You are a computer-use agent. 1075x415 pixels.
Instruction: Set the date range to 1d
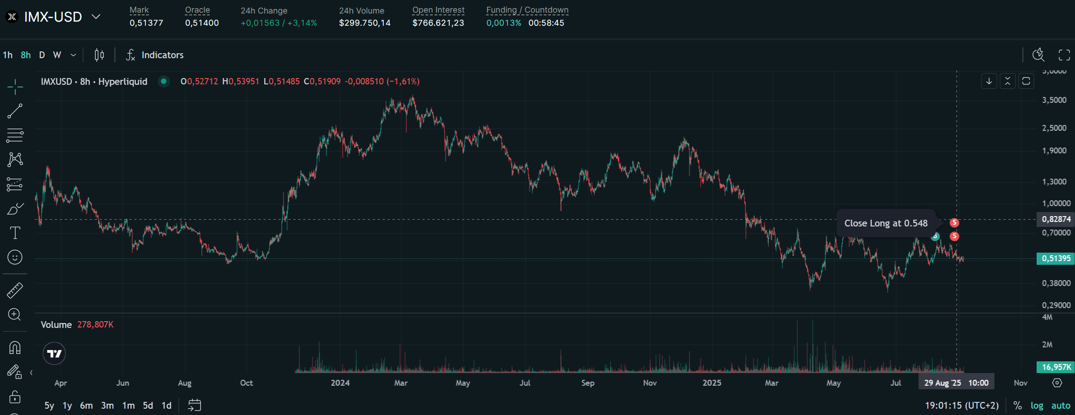[x=167, y=406]
